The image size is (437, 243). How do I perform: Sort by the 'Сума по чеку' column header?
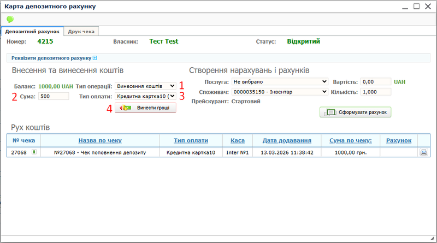(351, 140)
